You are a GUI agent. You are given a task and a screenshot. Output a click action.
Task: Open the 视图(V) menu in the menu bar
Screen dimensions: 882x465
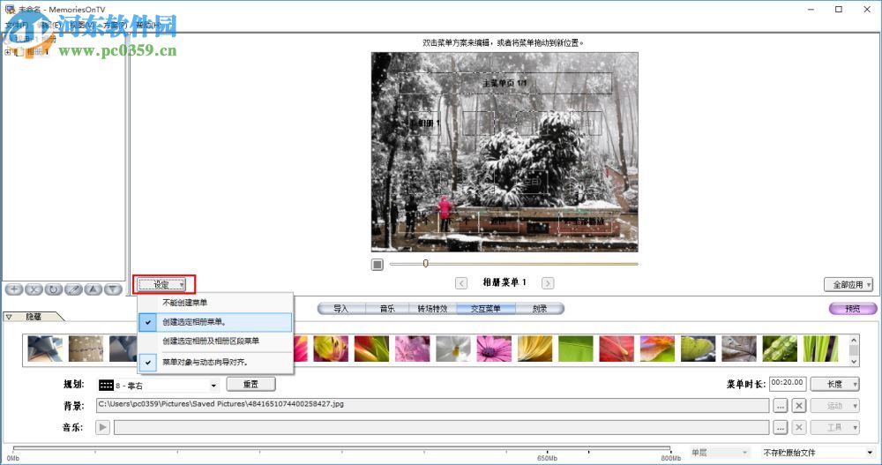coord(82,25)
